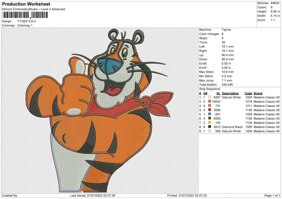Viewport: 282px width, 199px height.
Task: Select Madeira Classic 40 in row 5
Action: tap(266, 114)
